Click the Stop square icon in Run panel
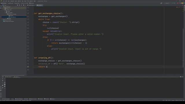This screenshot has height=104, width=185. click(x=3, y=86)
